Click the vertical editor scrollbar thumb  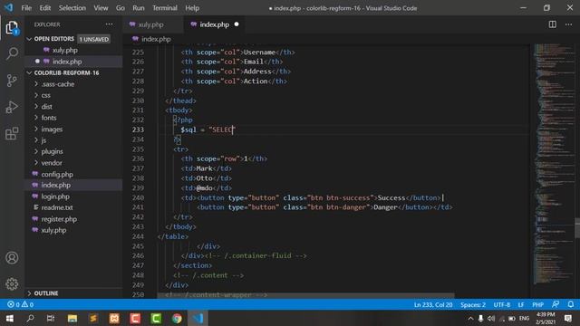pos(577,228)
